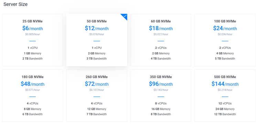Viewport: 258px width, 126px height.
Task: Pick the 100 GB NVMe $24/month plan
Action: point(225,40)
